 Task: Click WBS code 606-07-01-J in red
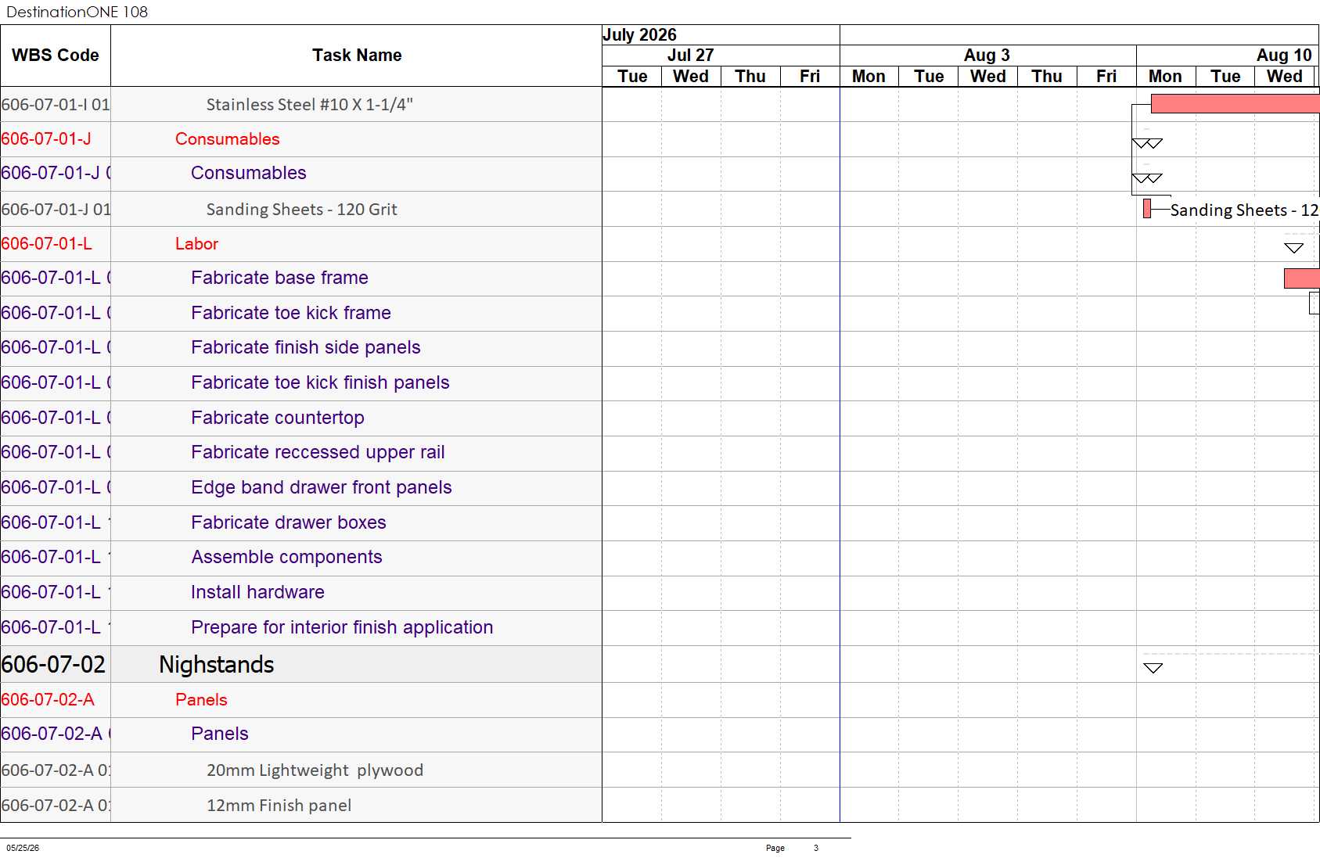coord(46,139)
